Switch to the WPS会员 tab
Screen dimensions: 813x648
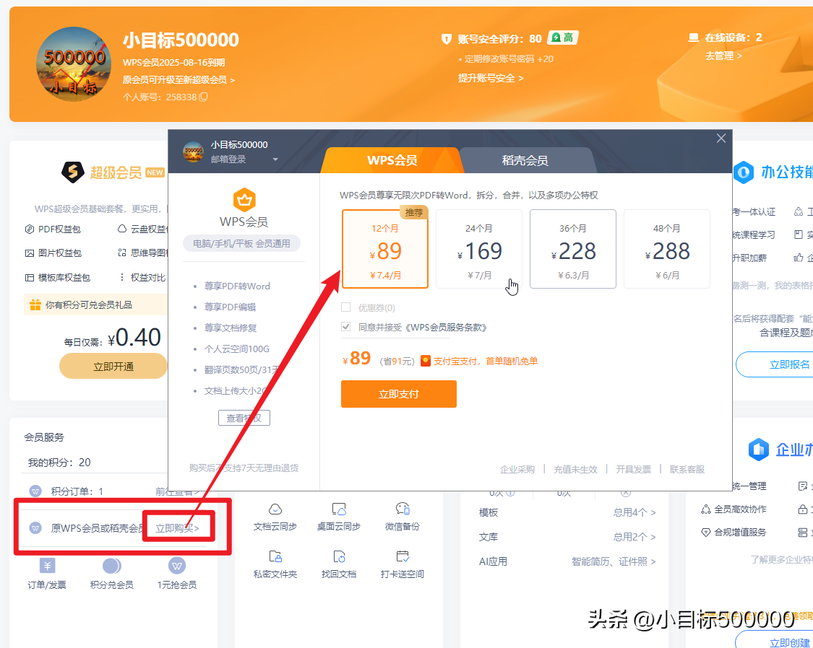392,160
